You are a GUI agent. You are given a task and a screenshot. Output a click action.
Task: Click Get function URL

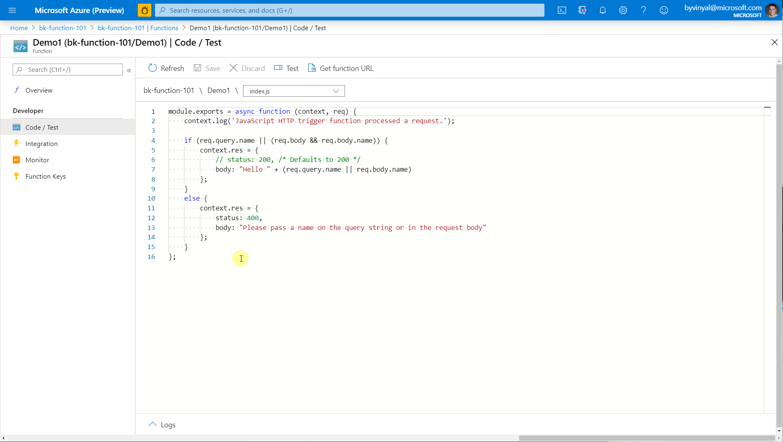coord(341,68)
